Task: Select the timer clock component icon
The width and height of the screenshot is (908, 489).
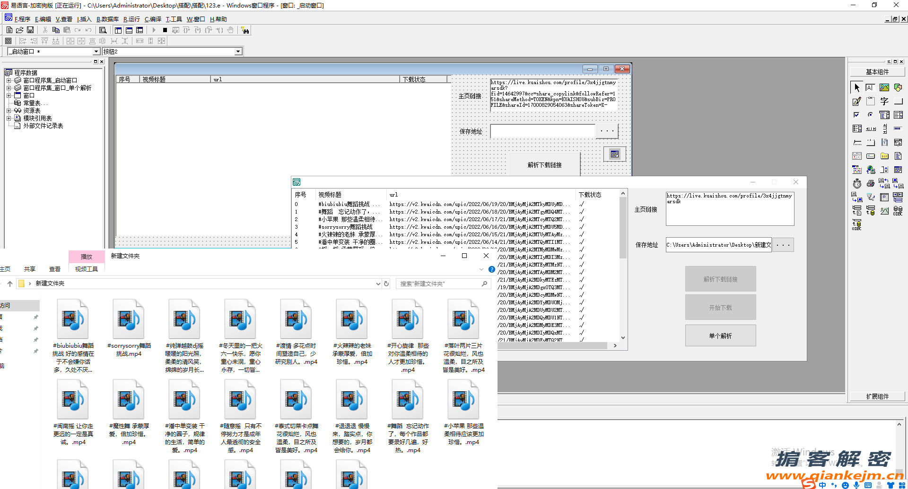Action: (857, 183)
